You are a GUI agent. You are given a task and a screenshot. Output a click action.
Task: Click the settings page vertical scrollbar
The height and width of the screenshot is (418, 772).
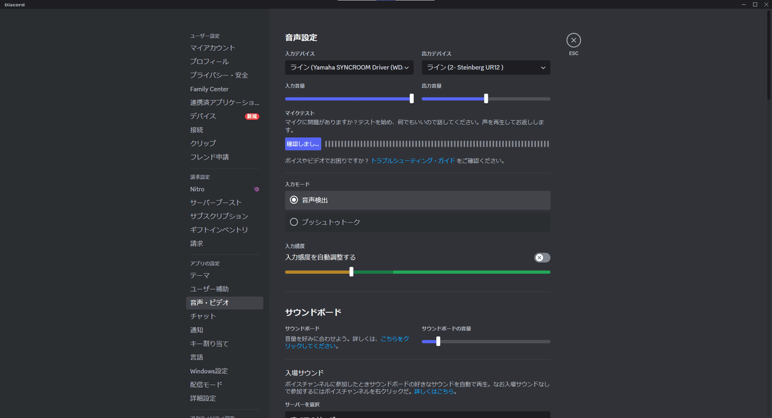tap(769, 55)
